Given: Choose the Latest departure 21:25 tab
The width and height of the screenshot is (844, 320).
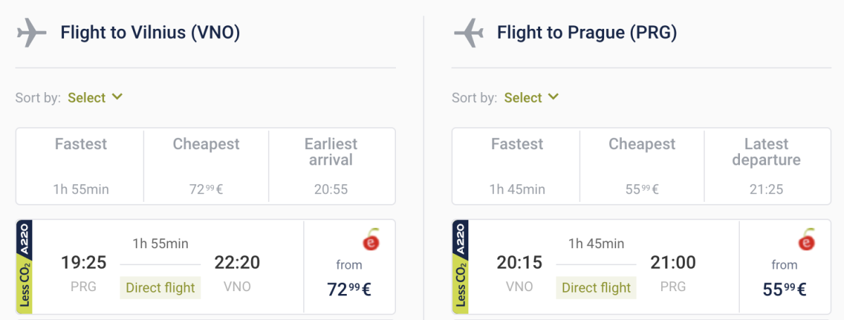Looking at the screenshot, I should 767,166.
